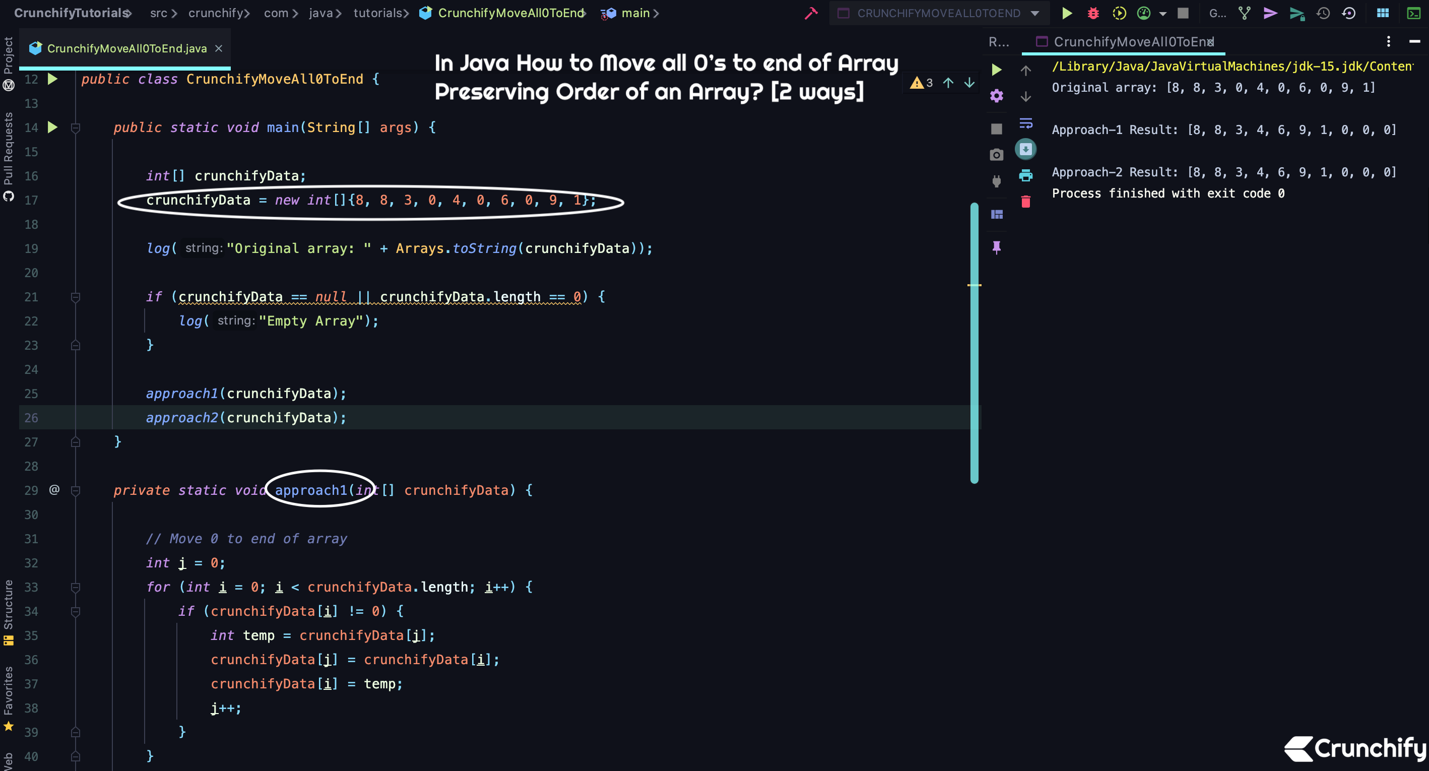Screen dimensions: 1429x771
Task: Disable scroll to end in console
Action: click(1026, 149)
